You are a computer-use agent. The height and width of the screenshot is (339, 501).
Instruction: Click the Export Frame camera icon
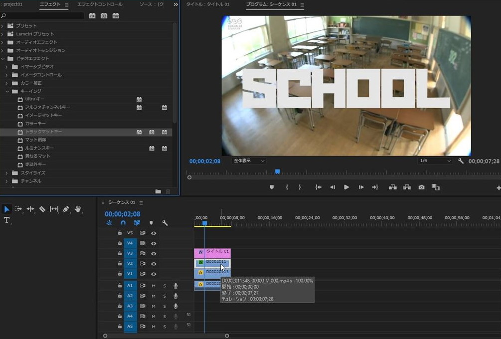point(422,187)
